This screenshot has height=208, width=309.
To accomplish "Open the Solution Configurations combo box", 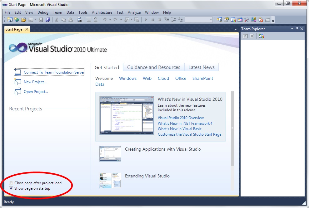I will click(x=199, y=20).
